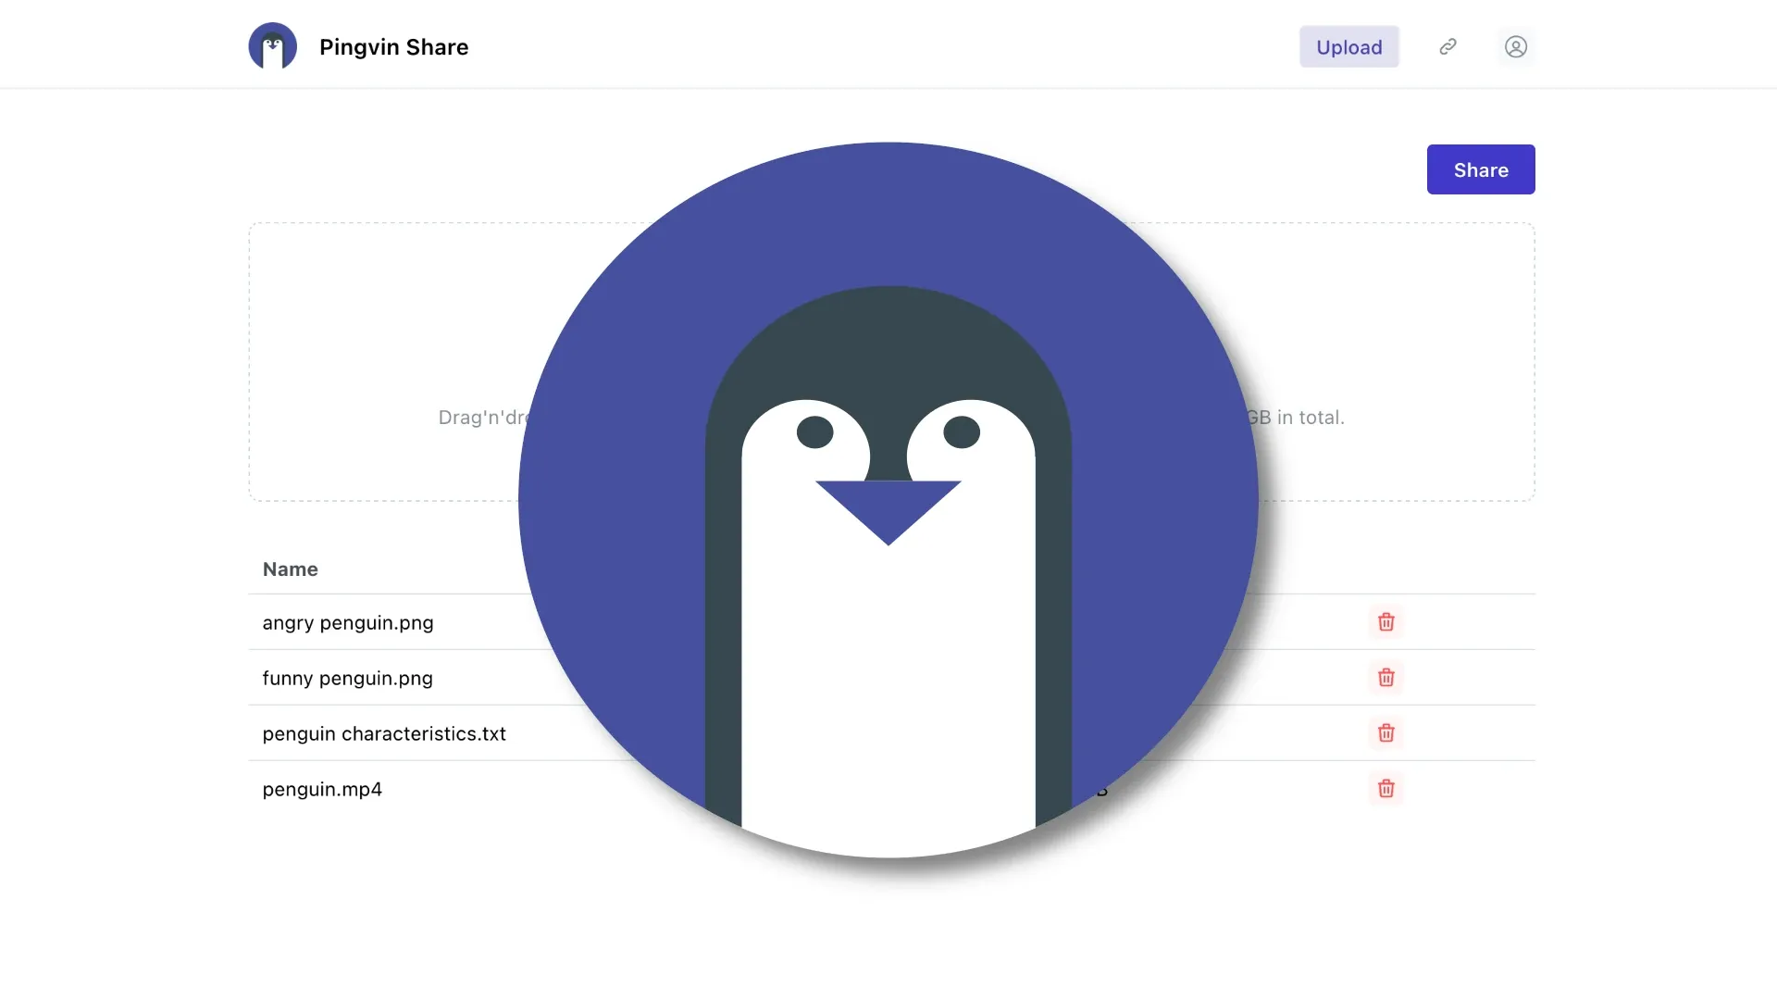Click the Share button

[1480, 169]
